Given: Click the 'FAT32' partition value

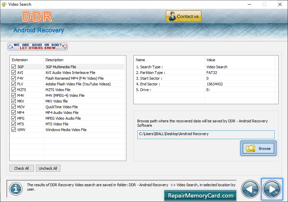Looking at the screenshot, I should tap(212, 73).
